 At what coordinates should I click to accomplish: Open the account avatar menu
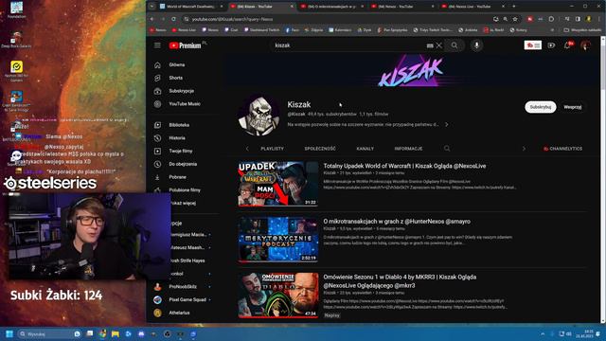585,45
